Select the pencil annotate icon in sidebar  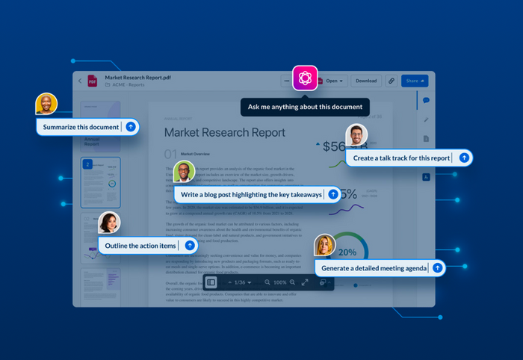coord(426,120)
